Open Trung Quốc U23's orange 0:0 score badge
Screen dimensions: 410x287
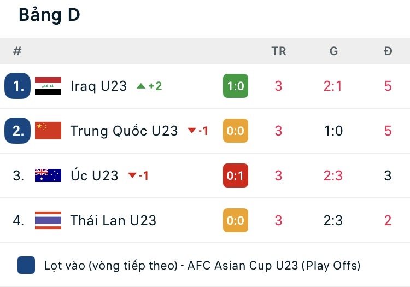236,131
